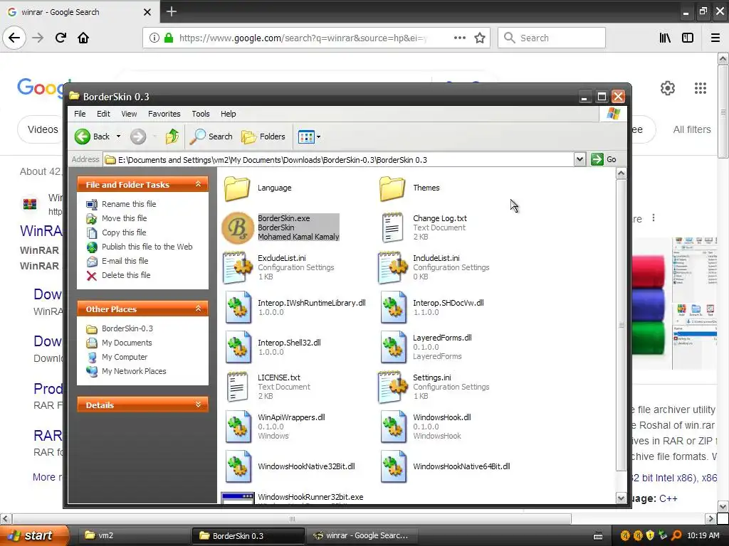Select the WindowsHookNative64Bit.dll icon
Image resolution: width=729 pixels, height=546 pixels.
click(x=393, y=466)
